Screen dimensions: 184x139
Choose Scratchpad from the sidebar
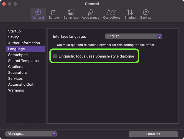coord(18,55)
